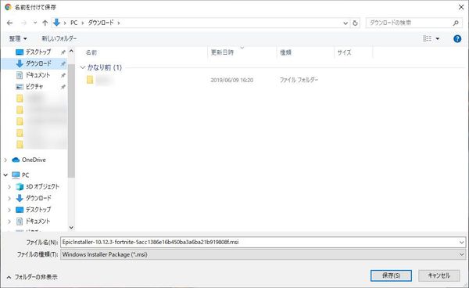Select OneDrive in the navigation pane
Viewport: 469px width, 288px height.
[x=34, y=160]
